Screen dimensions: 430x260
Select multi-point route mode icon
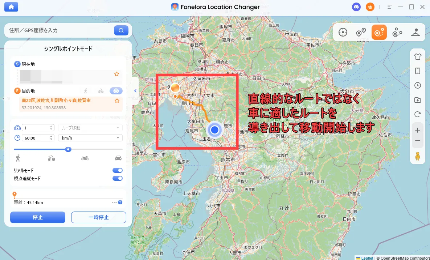(397, 32)
